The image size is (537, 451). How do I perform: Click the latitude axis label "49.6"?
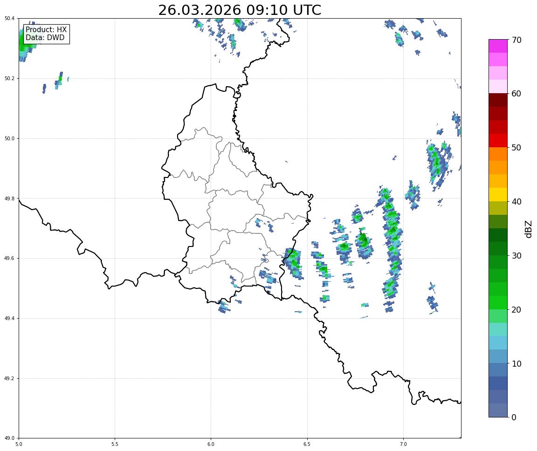9,259
